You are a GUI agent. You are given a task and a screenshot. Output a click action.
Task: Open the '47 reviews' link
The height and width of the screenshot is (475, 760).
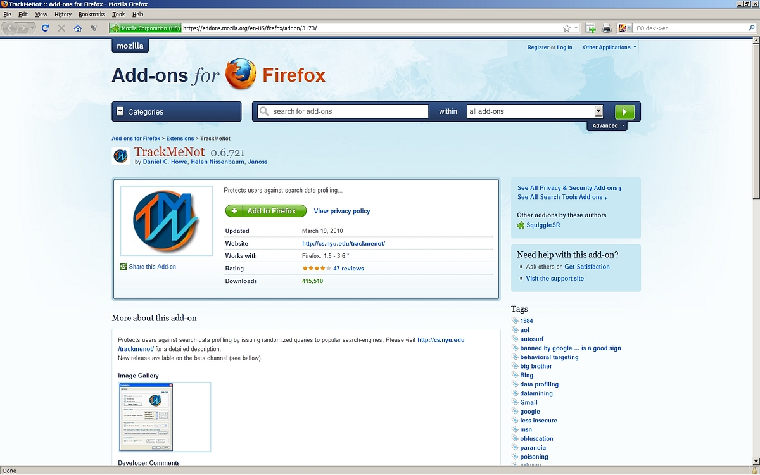[348, 268]
